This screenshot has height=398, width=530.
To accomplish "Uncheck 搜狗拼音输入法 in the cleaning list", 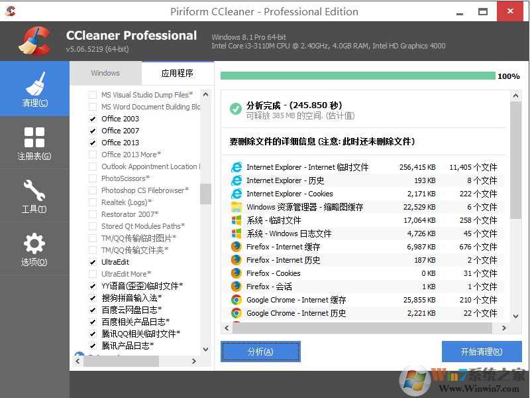I will click(93, 297).
